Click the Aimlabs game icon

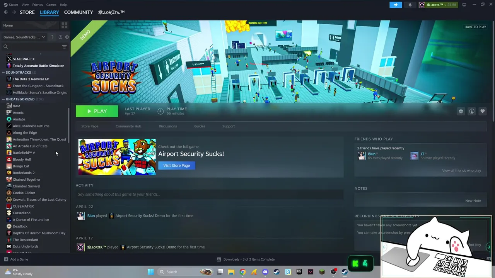click(9, 119)
